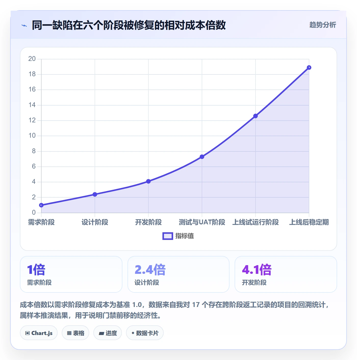
Task: Click the x-axis label 需求阶段
Action: click(x=41, y=222)
